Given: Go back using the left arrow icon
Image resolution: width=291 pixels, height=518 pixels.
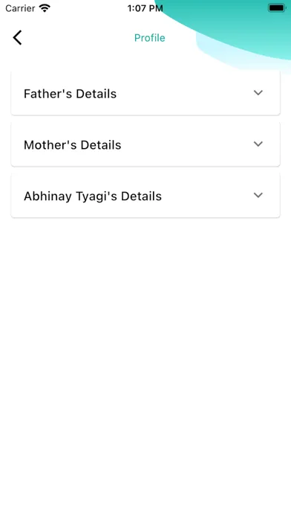Looking at the screenshot, I should click(18, 37).
